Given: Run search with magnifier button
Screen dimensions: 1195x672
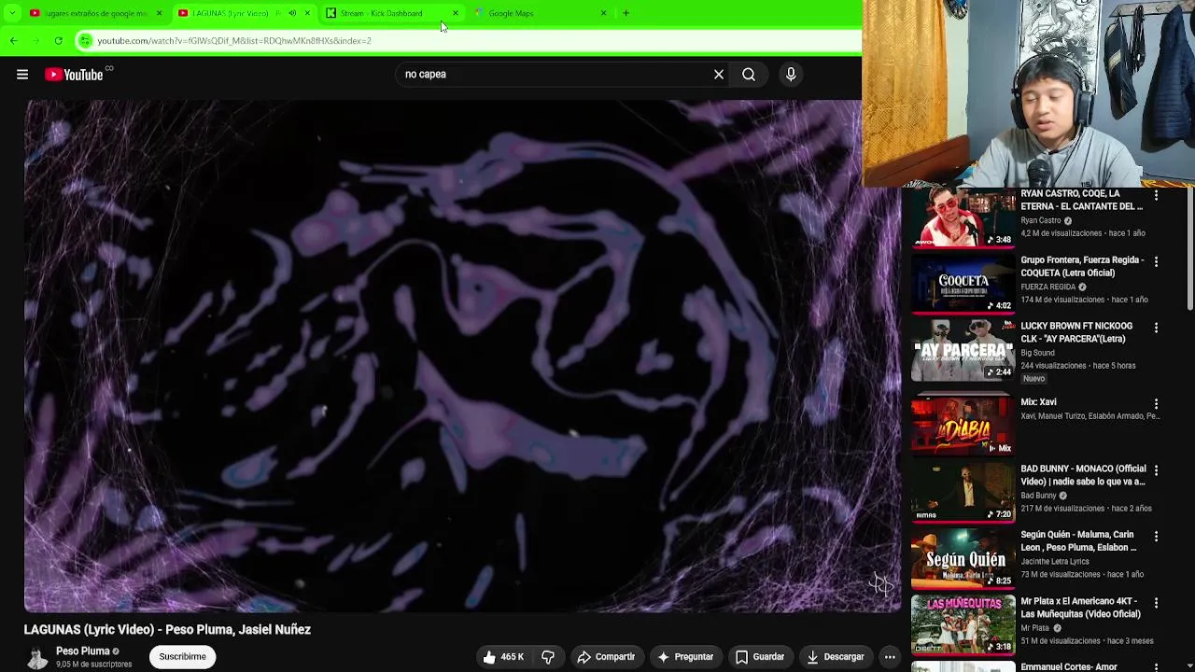Looking at the screenshot, I should (x=749, y=75).
